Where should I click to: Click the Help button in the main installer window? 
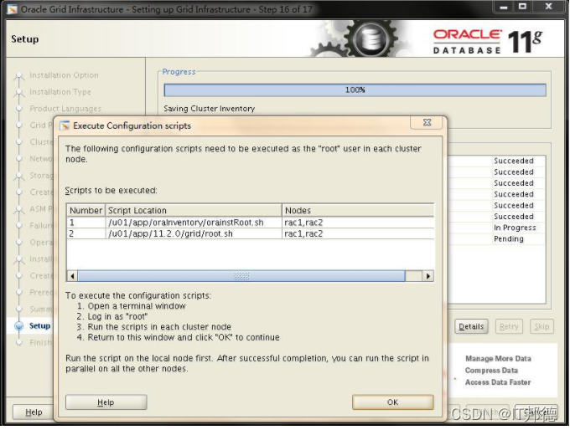pos(34,412)
